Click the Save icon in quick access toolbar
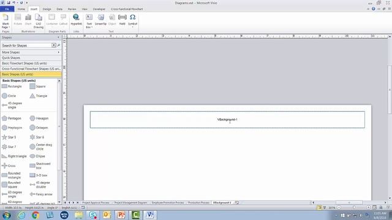 [x=8, y=2]
